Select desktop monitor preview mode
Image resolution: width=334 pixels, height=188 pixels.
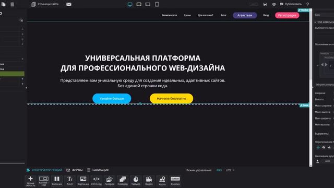(x=130, y=4)
